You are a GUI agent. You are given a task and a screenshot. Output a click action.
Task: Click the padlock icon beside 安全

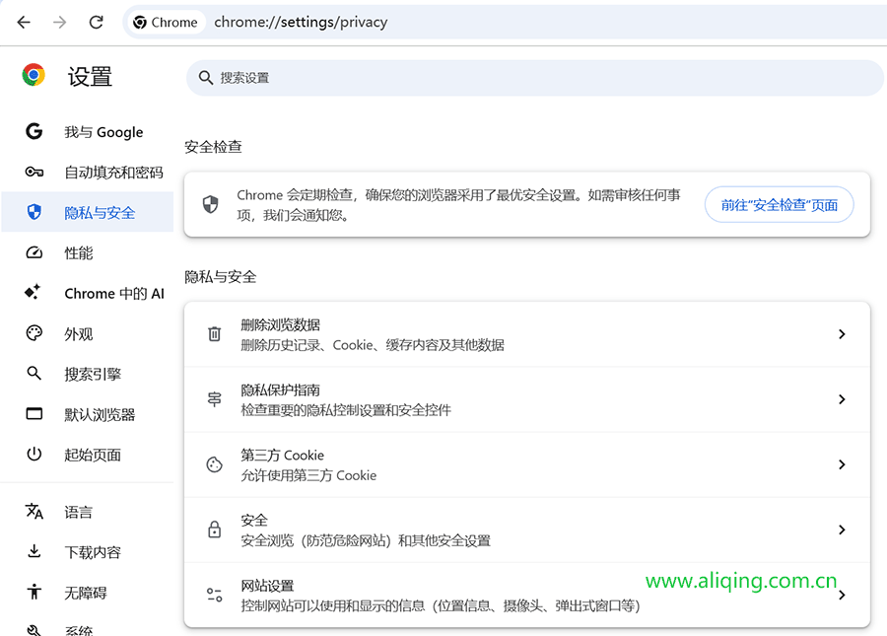(215, 530)
